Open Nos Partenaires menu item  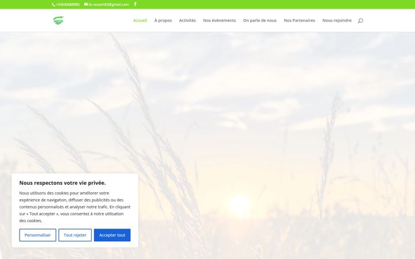point(299,20)
